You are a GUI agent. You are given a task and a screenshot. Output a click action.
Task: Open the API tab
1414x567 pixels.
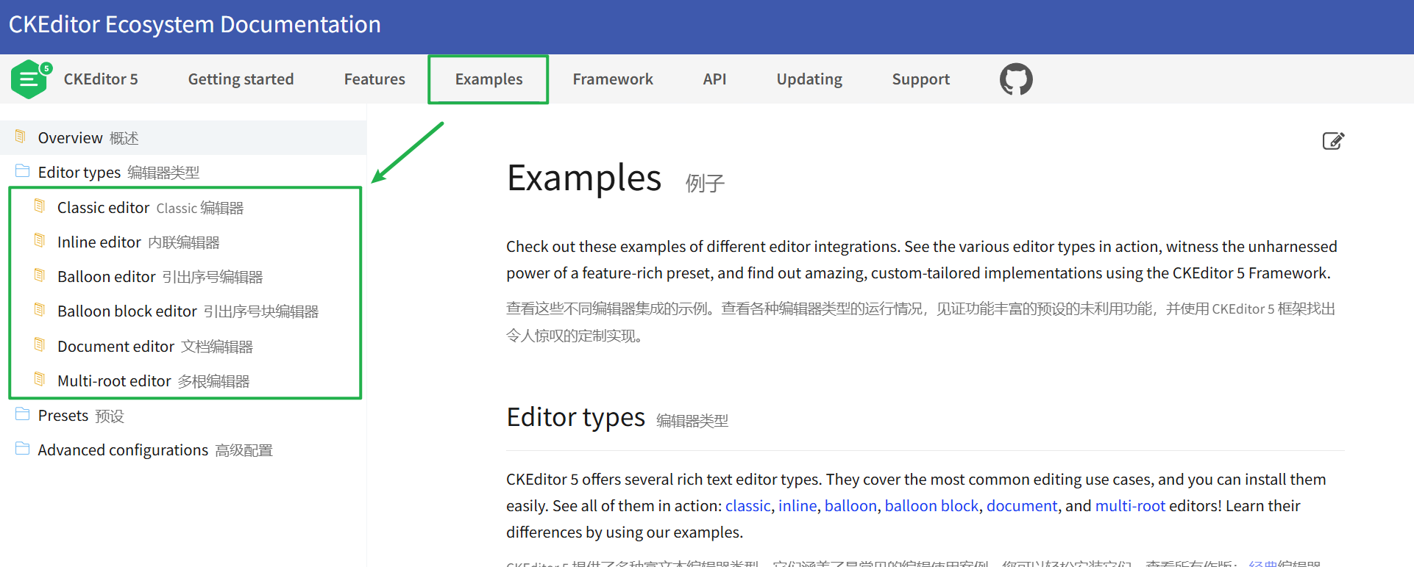714,79
